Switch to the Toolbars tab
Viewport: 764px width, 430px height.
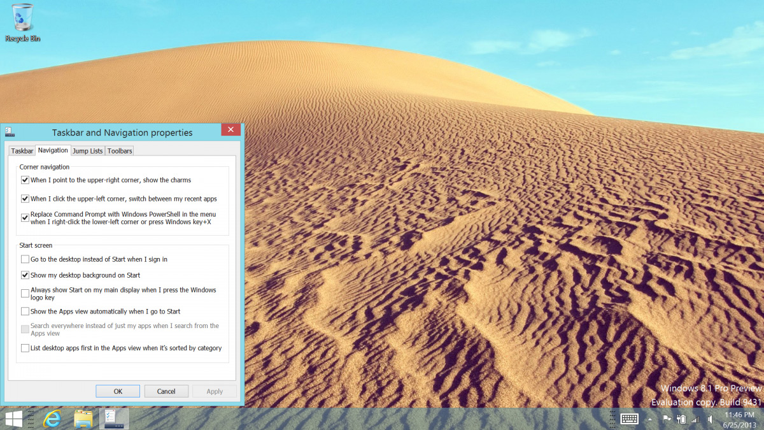120,151
